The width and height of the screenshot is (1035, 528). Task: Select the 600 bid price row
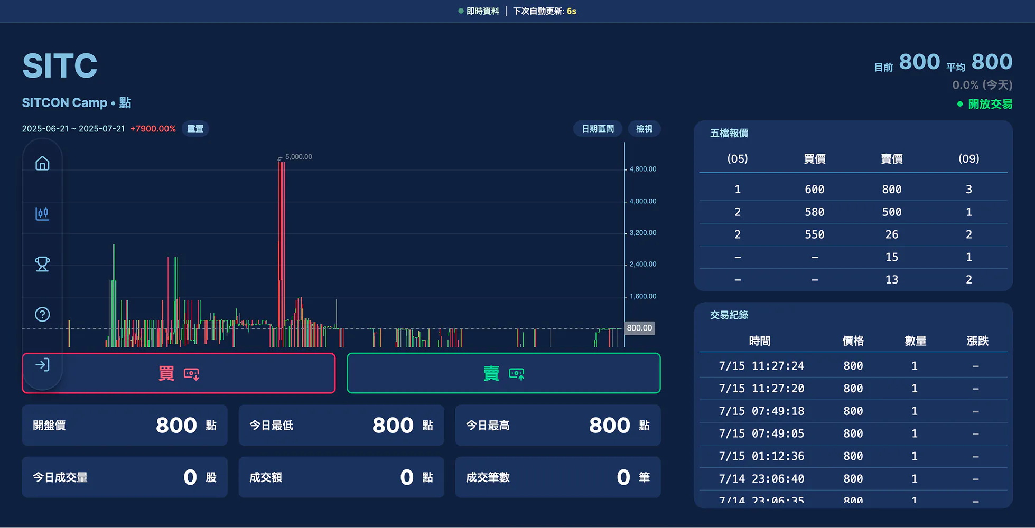point(853,189)
